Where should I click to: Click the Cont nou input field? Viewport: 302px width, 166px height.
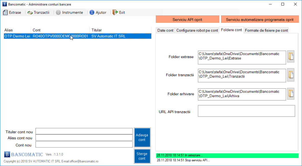click(x=84, y=144)
